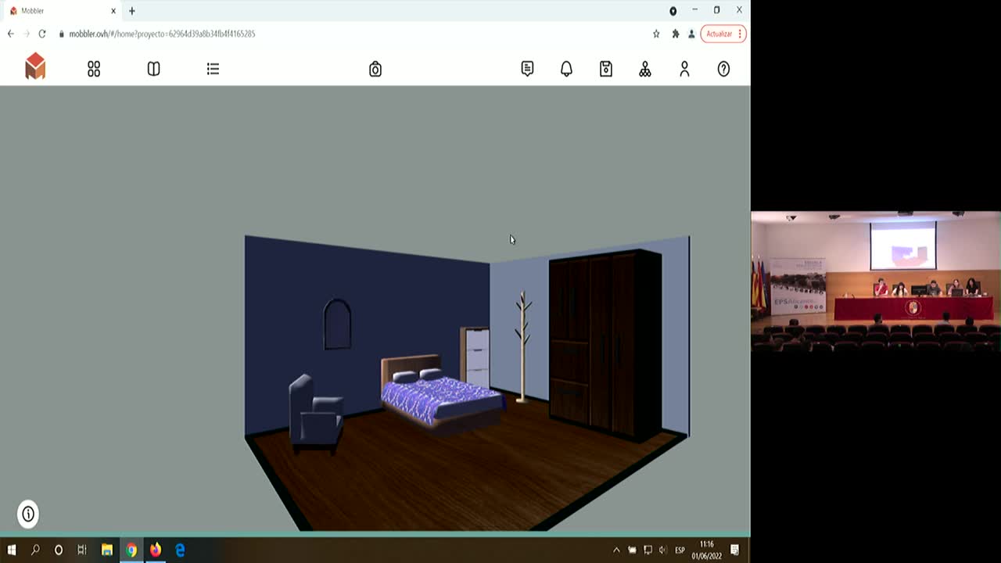This screenshot has width=1001, height=563.
Task: Click the Mobbler house logo
Action: pos(35,66)
